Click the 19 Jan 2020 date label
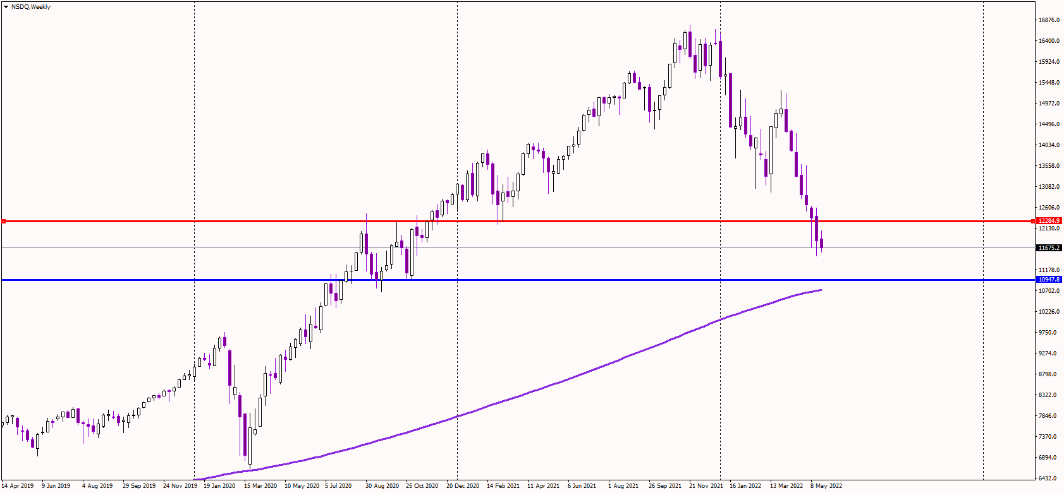Viewport: 1064px width, 493px height. pyautogui.click(x=219, y=486)
